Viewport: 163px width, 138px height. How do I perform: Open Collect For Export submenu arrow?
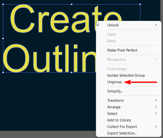(156, 126)
